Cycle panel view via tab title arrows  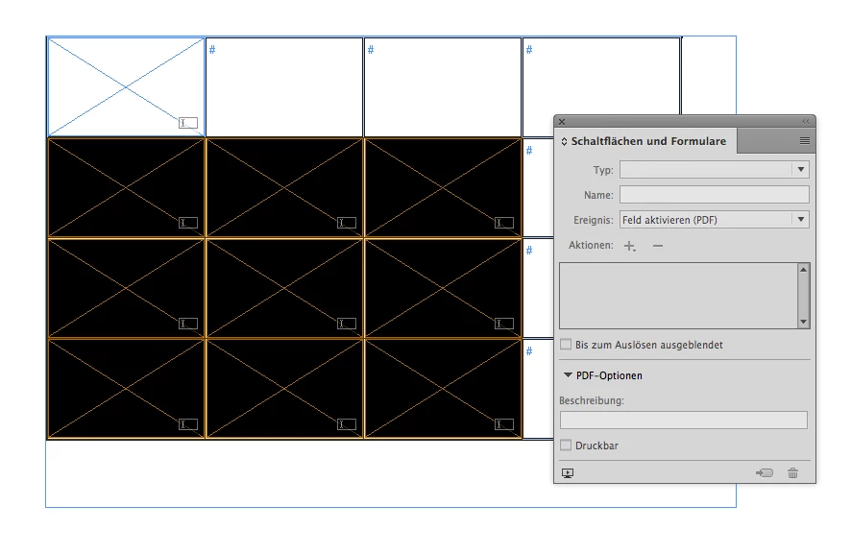pyautogui.click(x=565, y=141)
